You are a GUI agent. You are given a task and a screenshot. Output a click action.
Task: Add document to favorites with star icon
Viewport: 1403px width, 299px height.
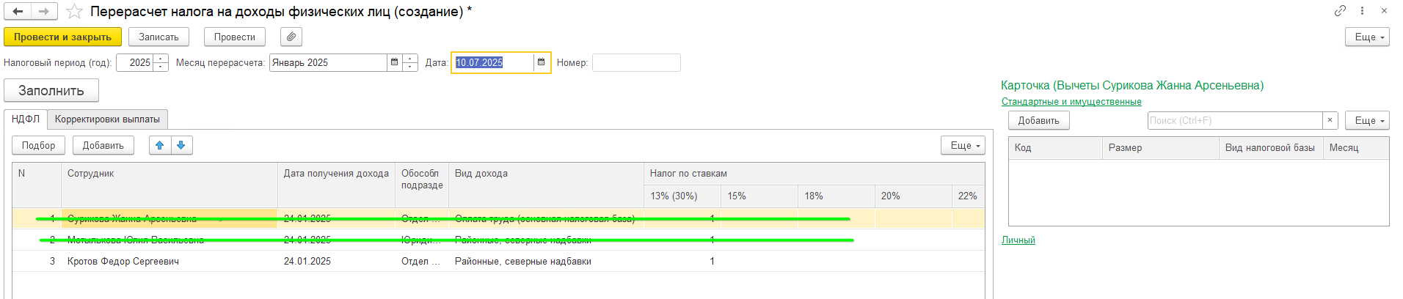click(73, 12)
